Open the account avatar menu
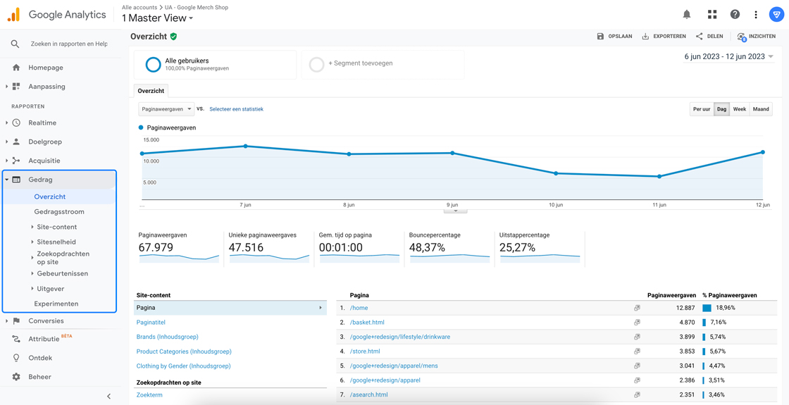The height and width of the screenshot is (405, 789). click(776, 15)
